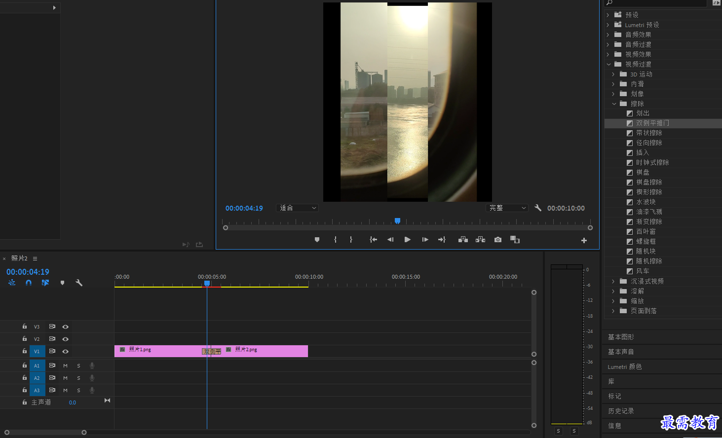Play the sequence in Program monitor

[x=407, y=240]
